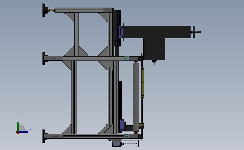
Task: Select the bottom horizontal aluminum profile beam
Action: click(x=94, y=136)
